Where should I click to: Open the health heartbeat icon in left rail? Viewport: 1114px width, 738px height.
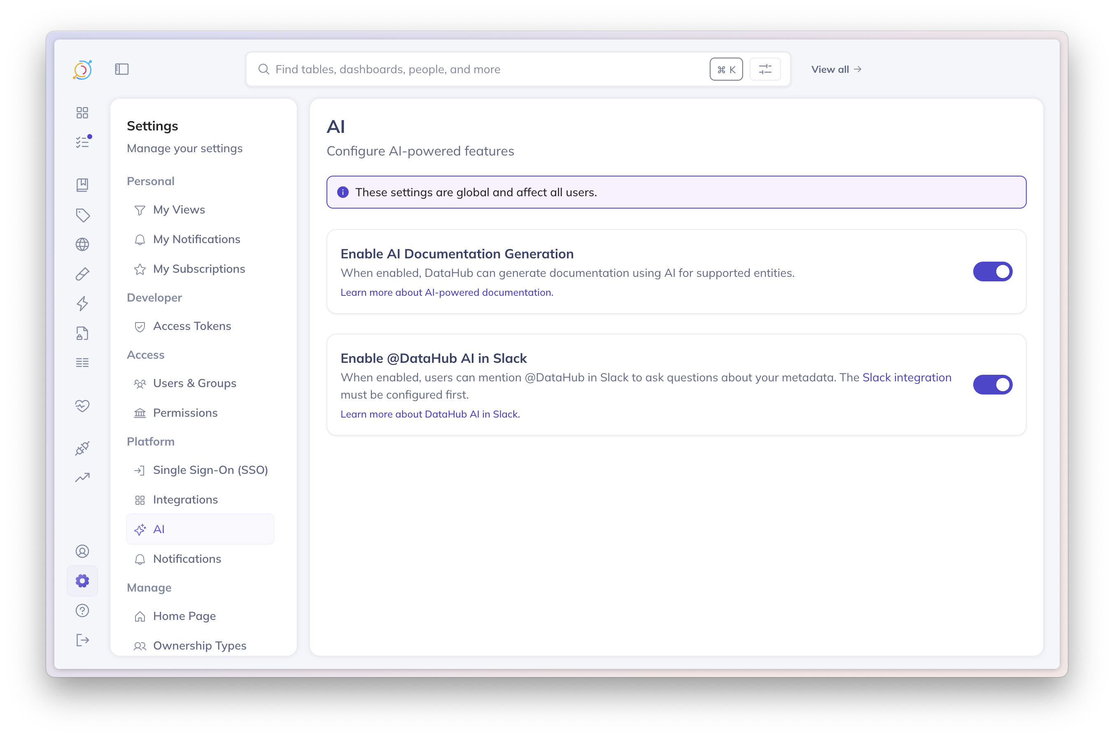pyautogui.click(x=82, y=405)
